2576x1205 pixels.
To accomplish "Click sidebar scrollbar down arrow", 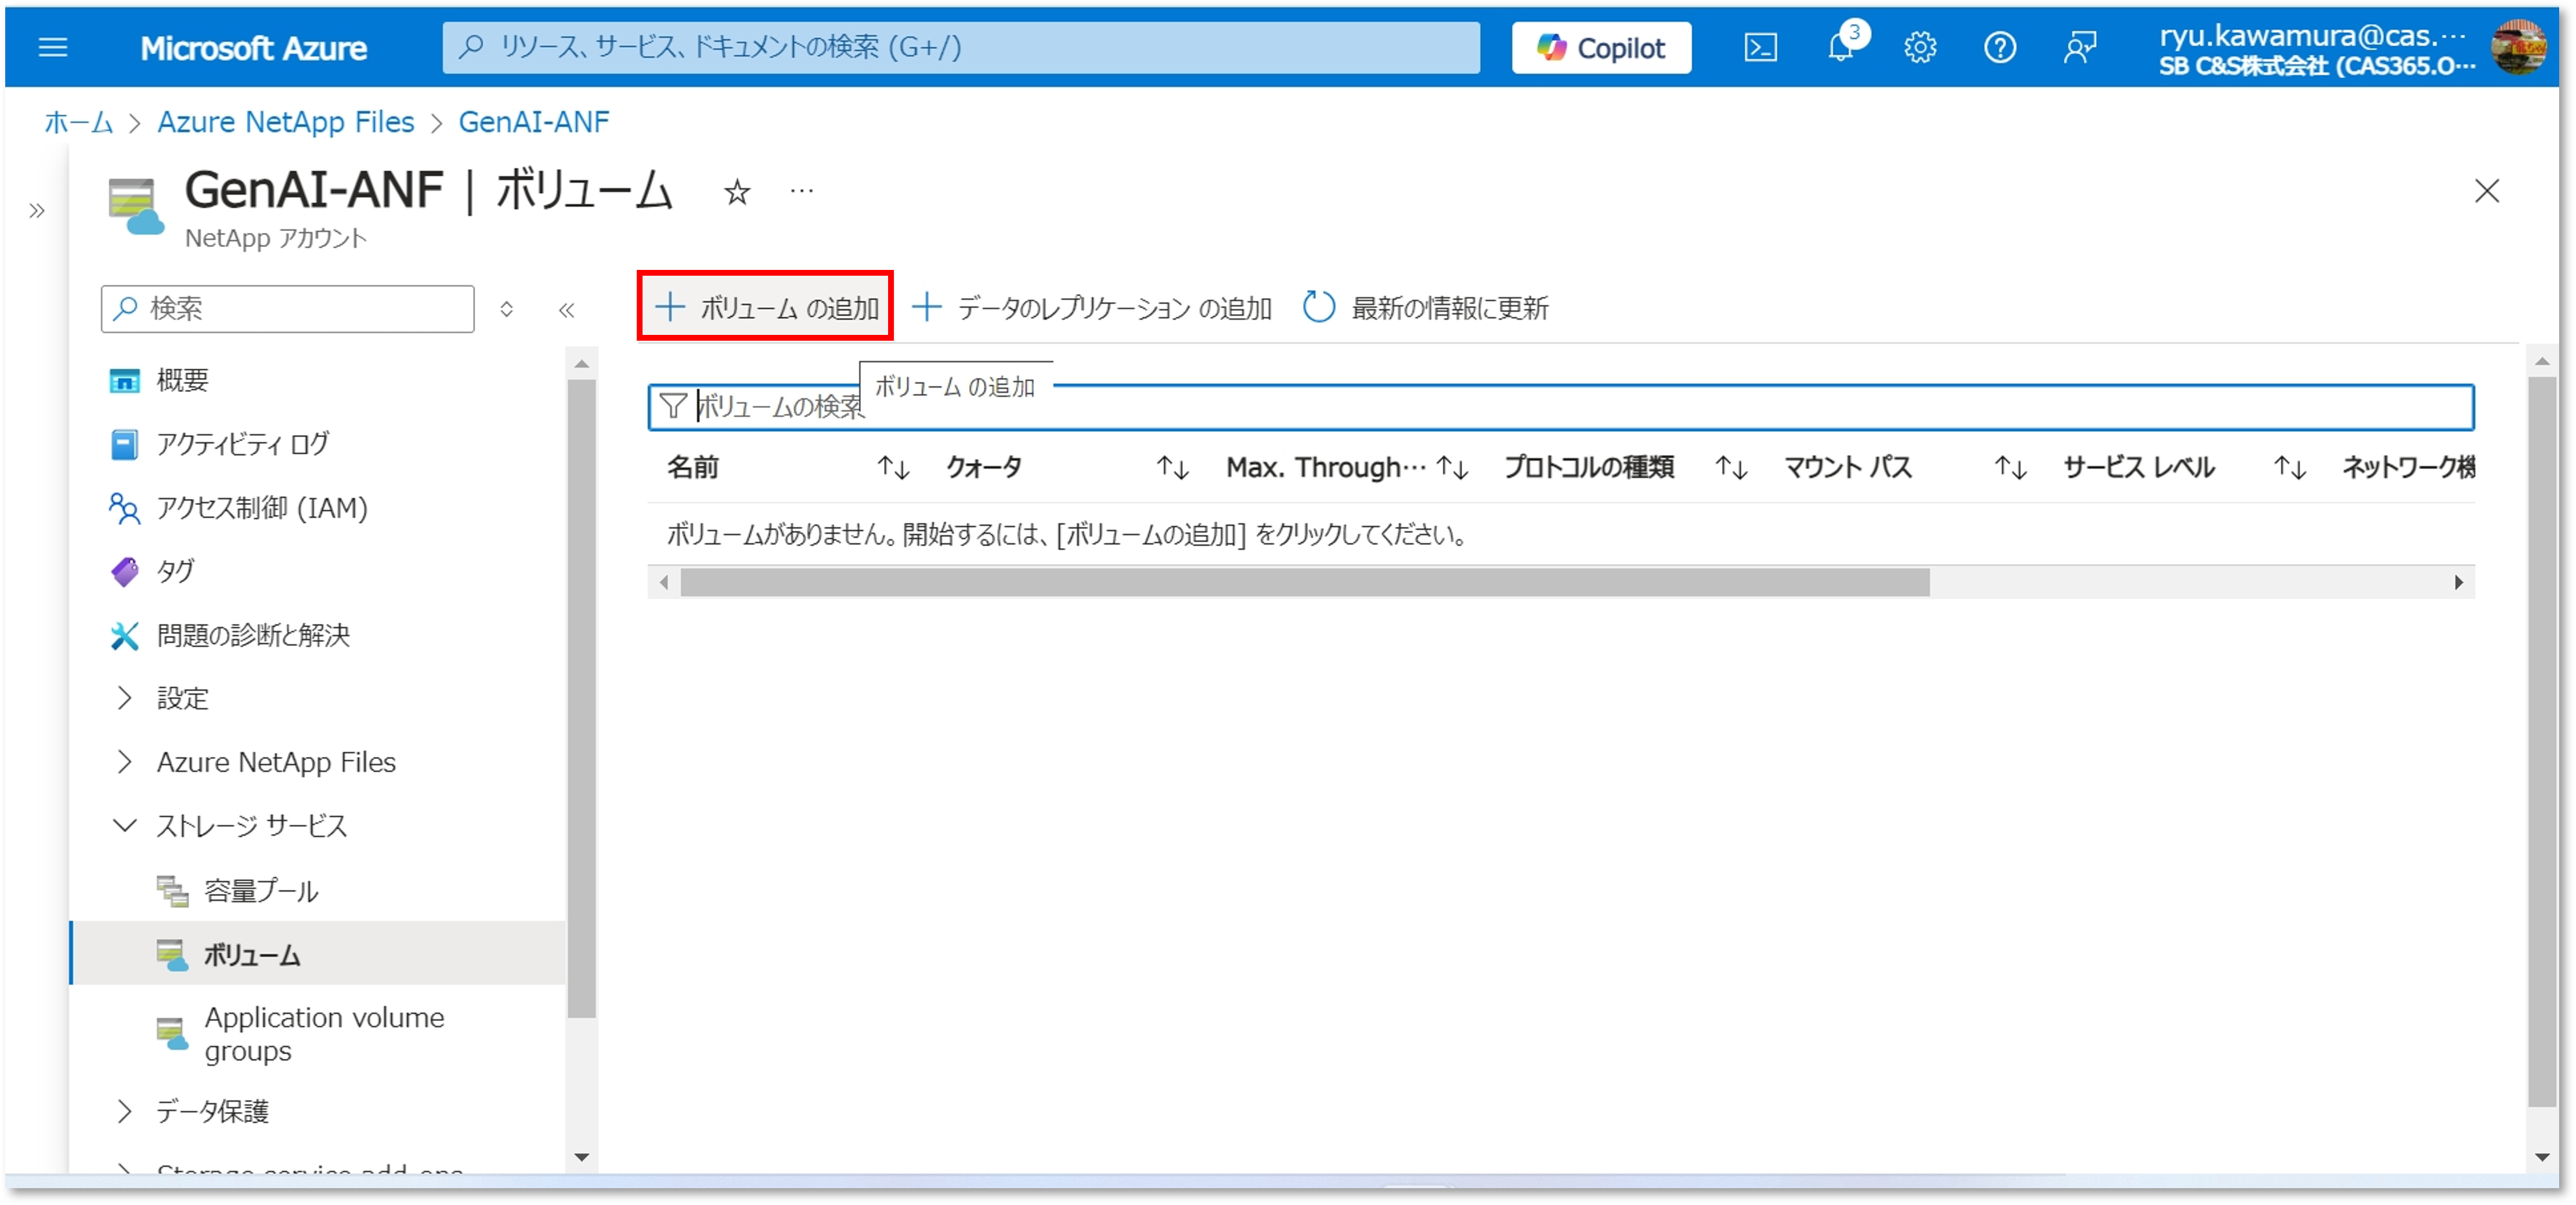I will point(581,1157).
